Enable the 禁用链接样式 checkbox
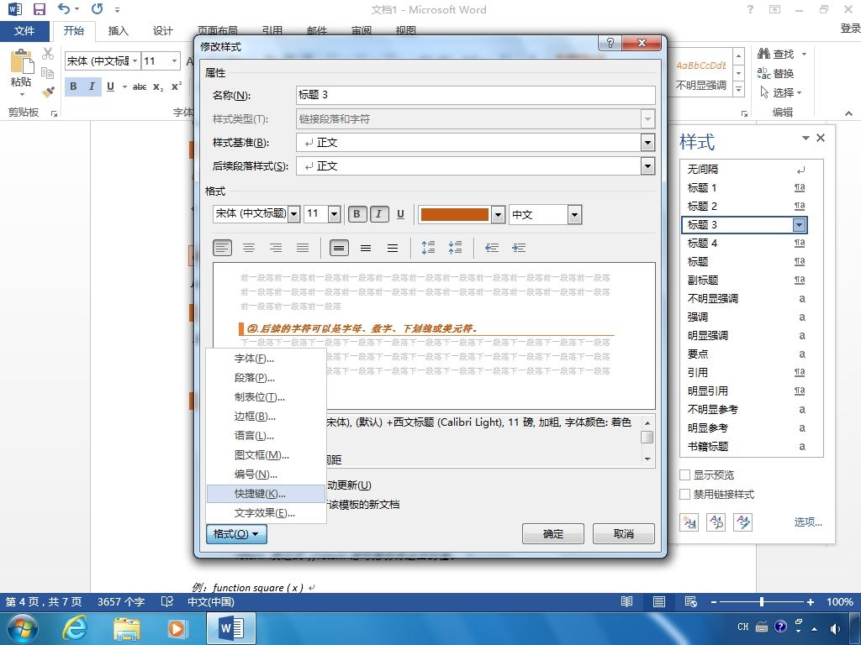This screenshot has width=861, height=645. 684,494
